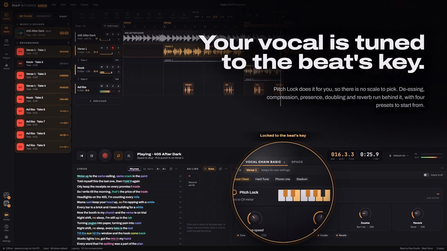Open the mixer sliders icon beside loop
447x251 pixels.
tap(129, 156)
